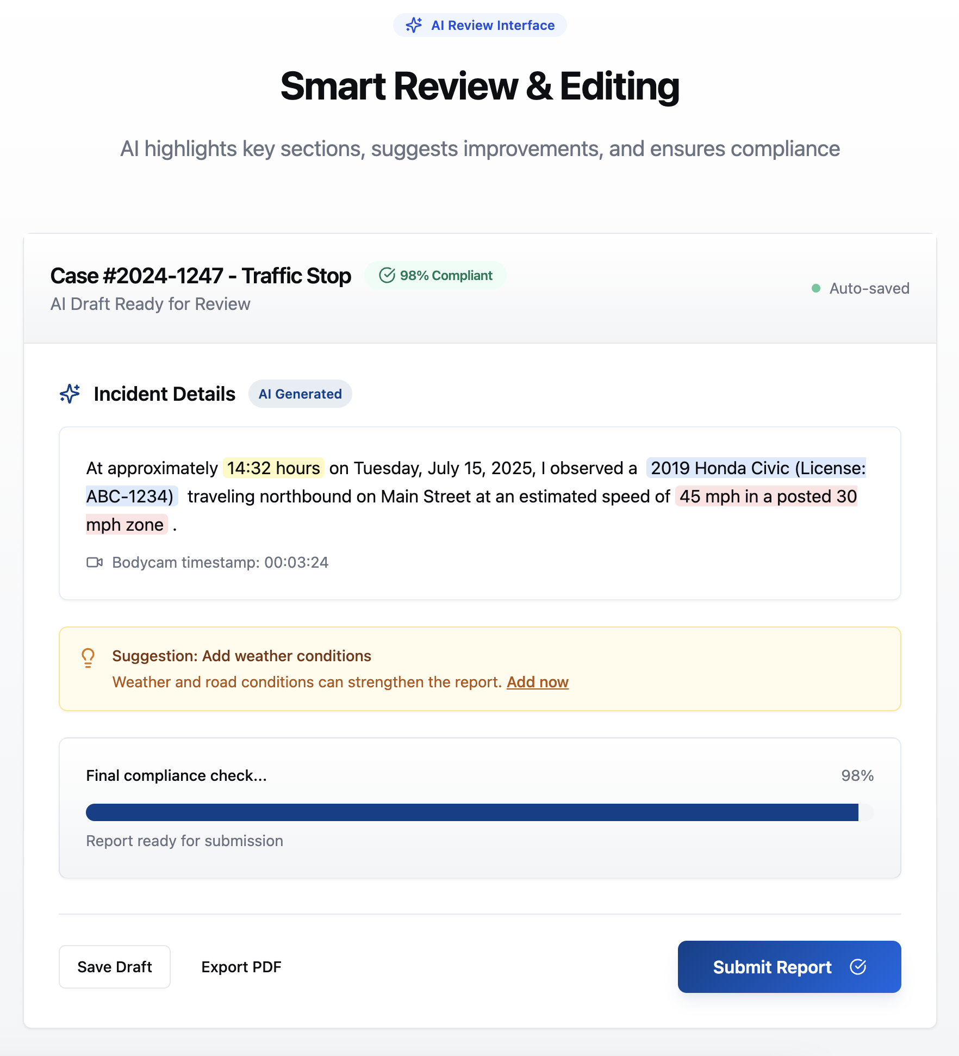Export the report as PDF
The width and height of the screenshot is (959, 1056).
(x=241, y=967)
